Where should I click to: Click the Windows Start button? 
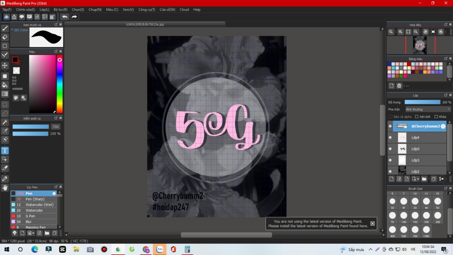[7, 249]
